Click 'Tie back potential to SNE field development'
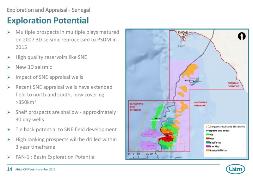This screenshot has width=253, height=179. pyautogui.click(x=66, y=129)
